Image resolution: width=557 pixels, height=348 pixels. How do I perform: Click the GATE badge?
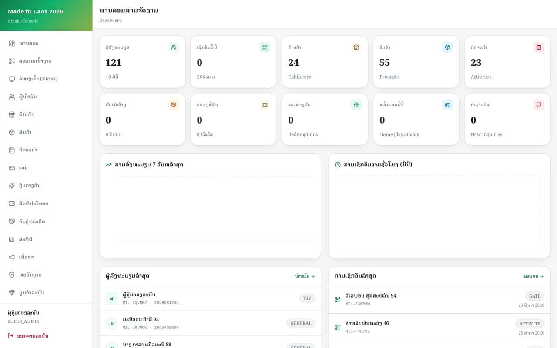[x=535, y=296]
